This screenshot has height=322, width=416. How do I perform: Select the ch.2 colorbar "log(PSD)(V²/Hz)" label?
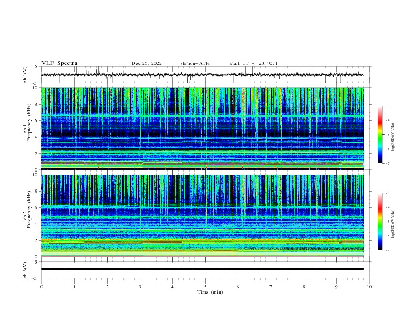[393, 224]
